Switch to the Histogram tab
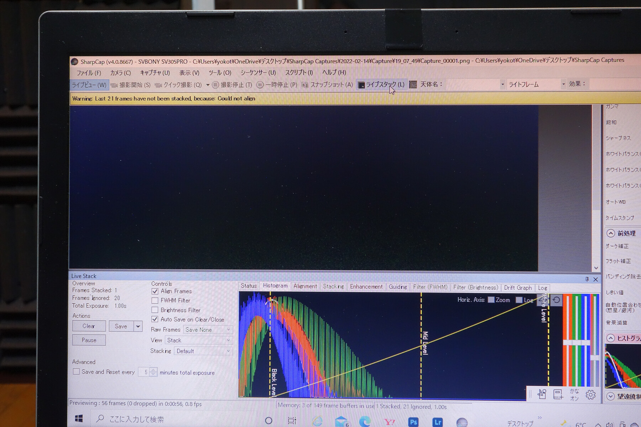 click(x=275, y=286)
